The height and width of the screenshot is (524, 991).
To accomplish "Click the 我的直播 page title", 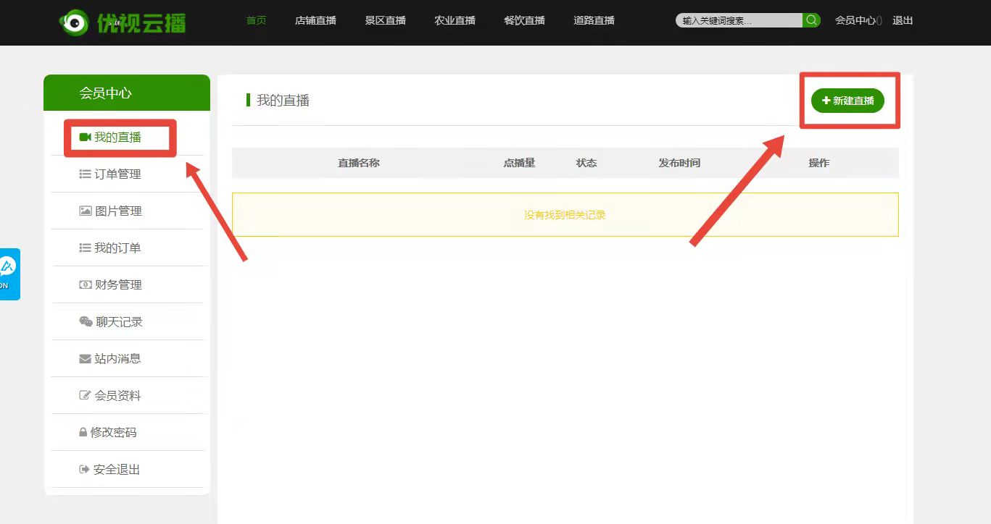I will (x=283, y=101).
